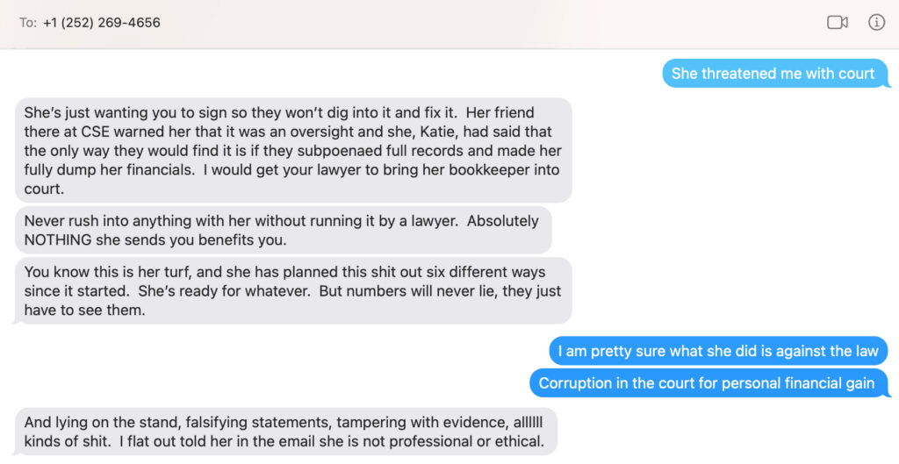Start a video call with this contact

point(837,23)
